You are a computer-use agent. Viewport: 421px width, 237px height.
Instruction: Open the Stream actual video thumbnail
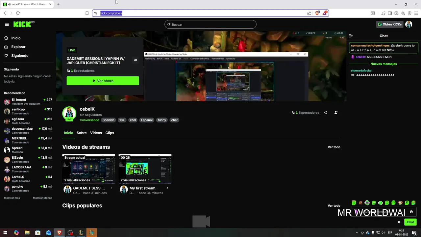point(89,169)
